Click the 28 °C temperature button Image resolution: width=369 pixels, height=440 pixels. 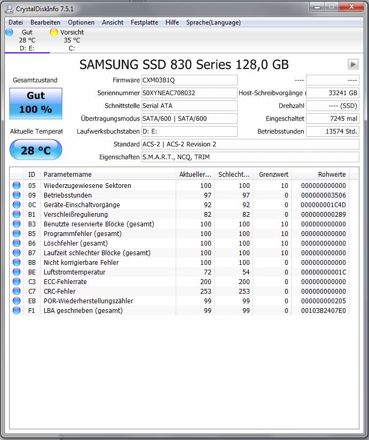tap(36, 150)
